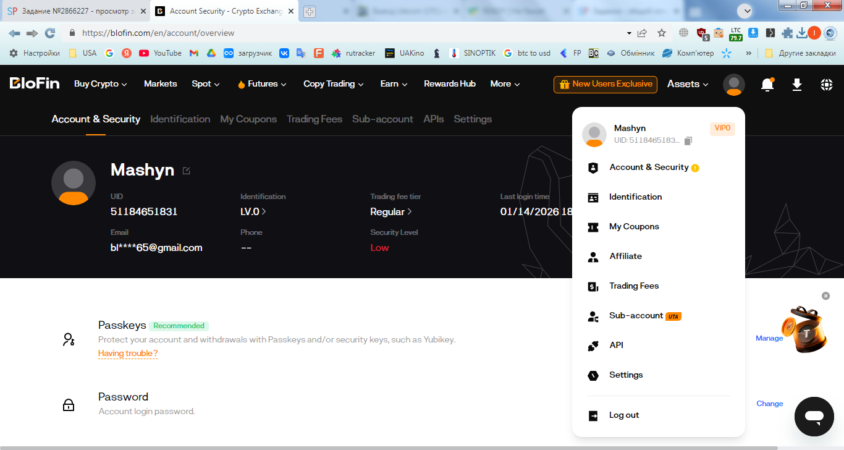Open the live chat support bubble
844x450 pixels.
[814, 417]
